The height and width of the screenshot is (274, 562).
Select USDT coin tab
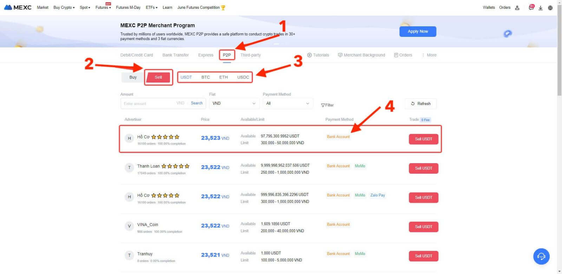(x=186, y=77)
